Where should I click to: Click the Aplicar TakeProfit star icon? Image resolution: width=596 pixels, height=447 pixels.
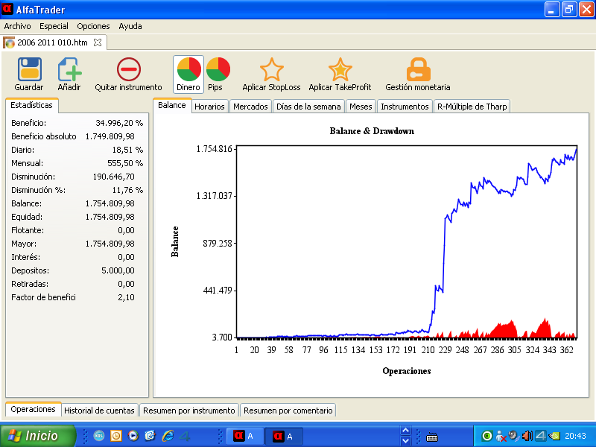(x=340, y=70)
